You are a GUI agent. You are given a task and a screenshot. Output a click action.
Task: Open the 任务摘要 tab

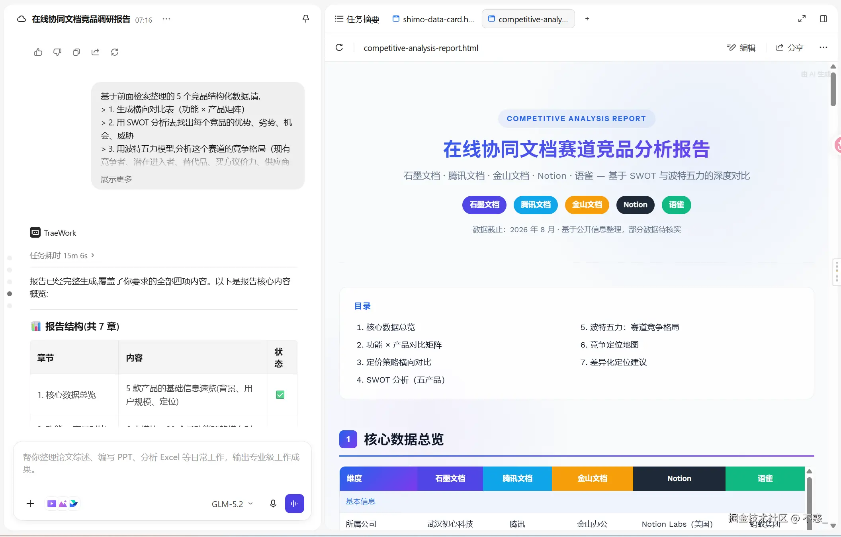click(357, 19)
